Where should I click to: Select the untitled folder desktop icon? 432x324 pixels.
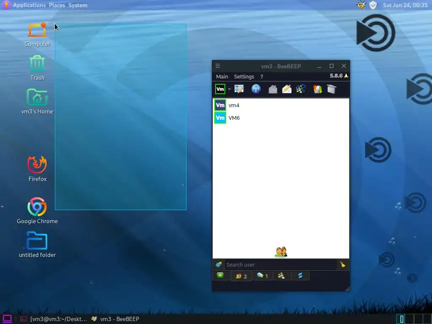pyautogui.click(x=37, y=245)
